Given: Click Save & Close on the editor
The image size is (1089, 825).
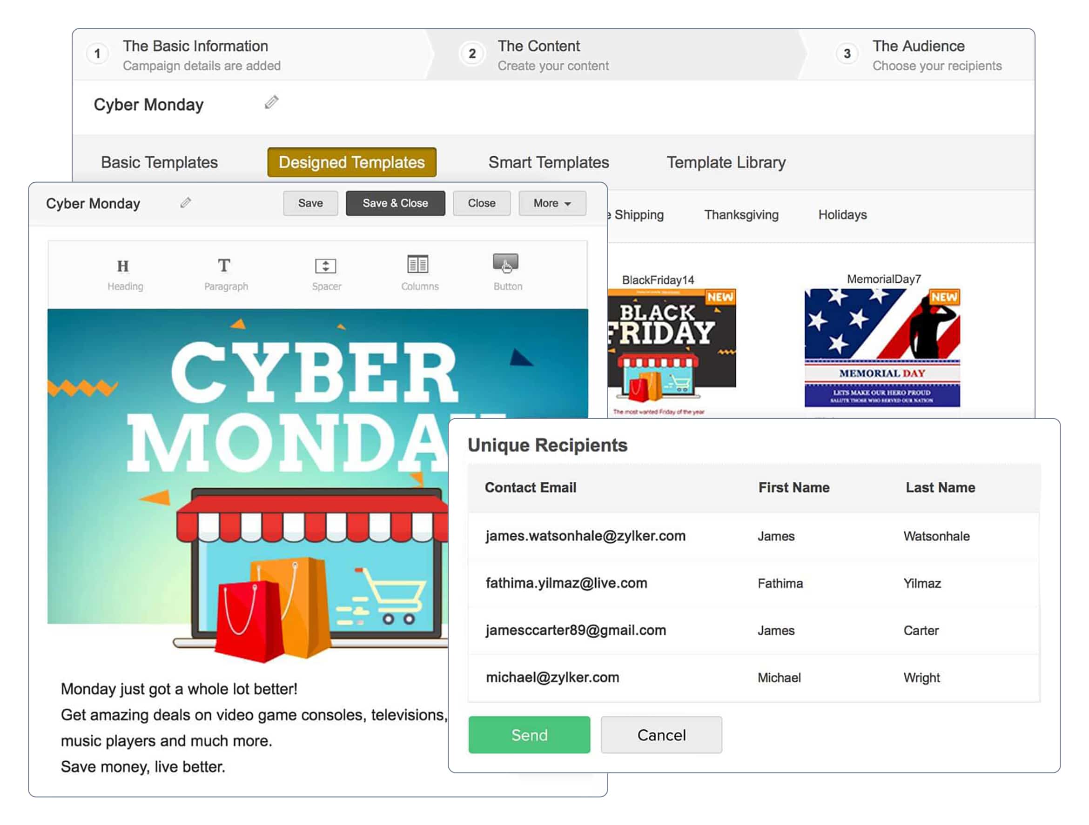Looking at the screenshot, I should pos(396,203).
